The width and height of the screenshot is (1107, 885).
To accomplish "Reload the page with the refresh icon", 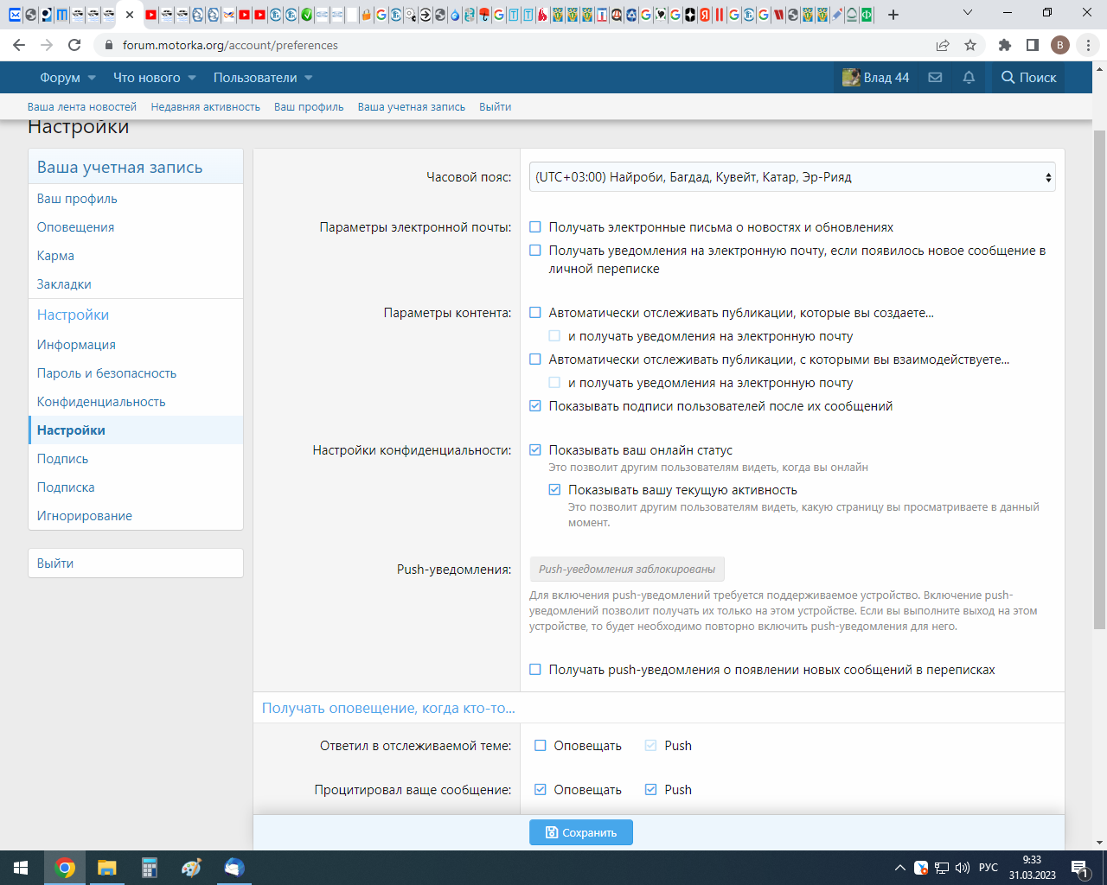I will click(74, 45).
